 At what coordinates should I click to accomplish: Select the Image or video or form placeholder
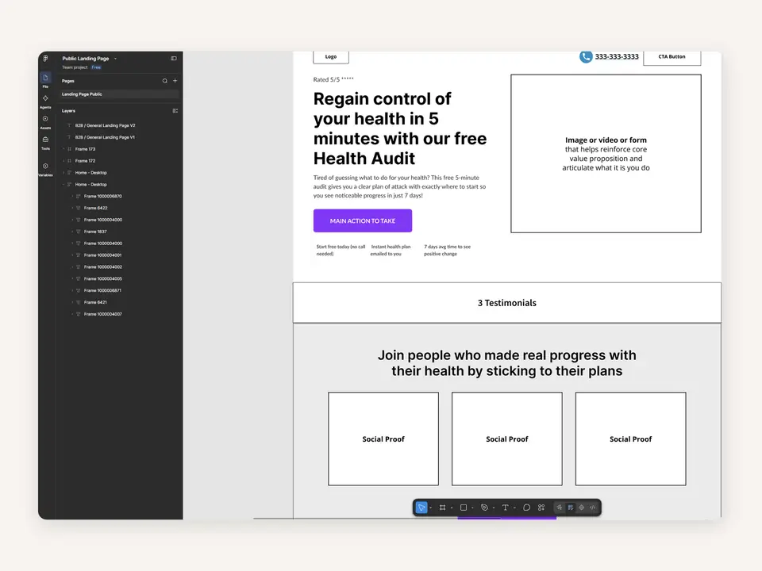606,153
